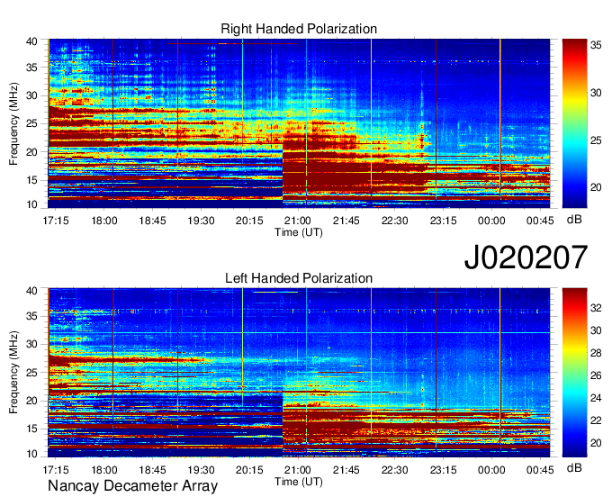Click the '21:00' tick under the top plot
Viewport: 612px width, 497px height.
(298, 221)
